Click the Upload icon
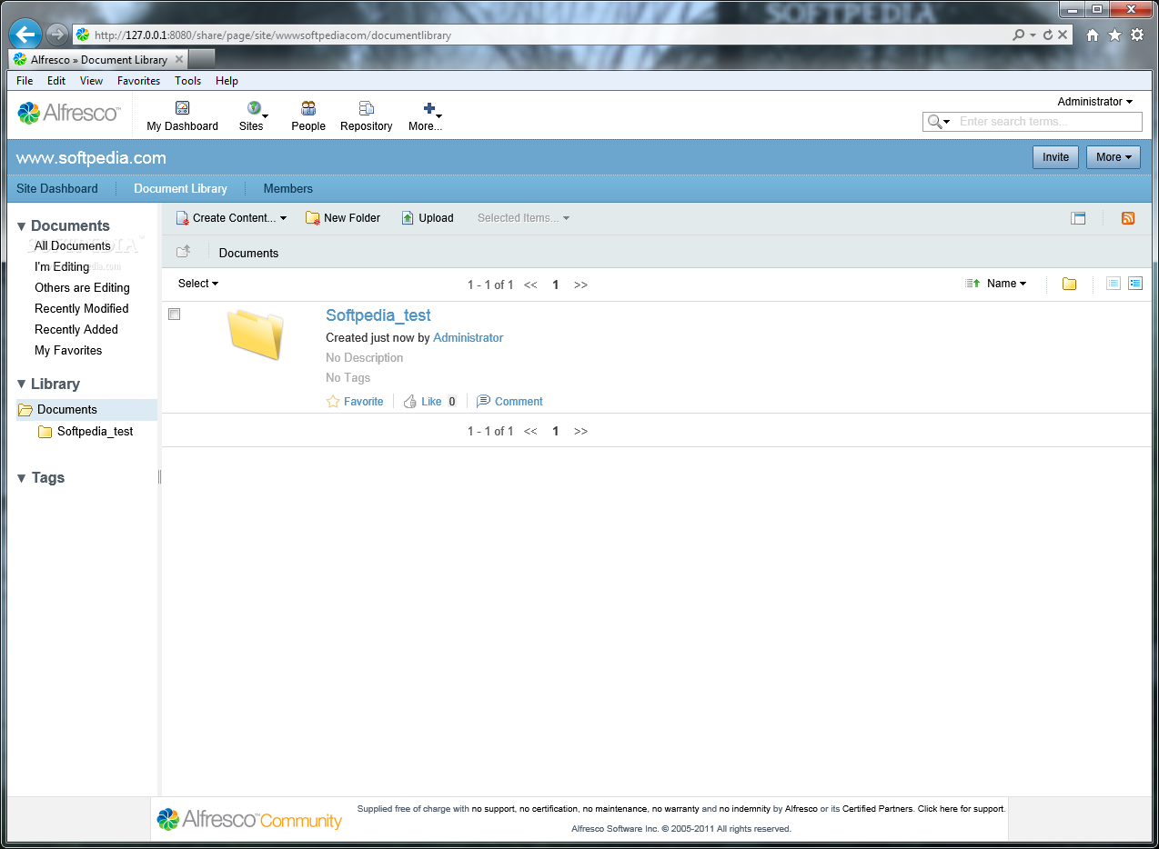 (408, 218)
